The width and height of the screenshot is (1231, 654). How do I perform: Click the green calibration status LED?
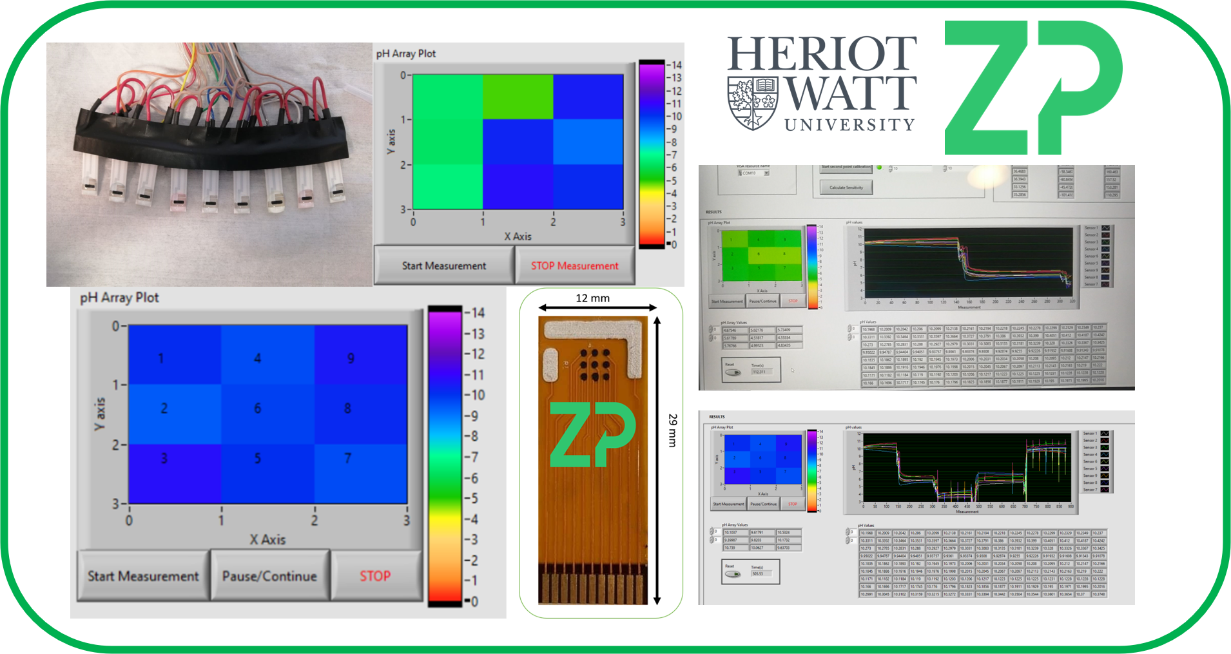[x=879, y=168]
